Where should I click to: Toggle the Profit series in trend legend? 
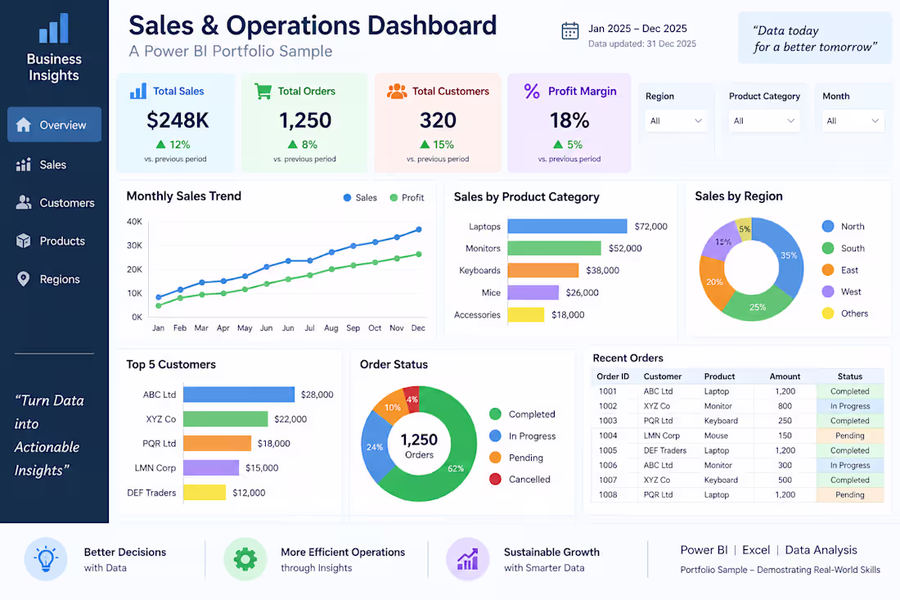coord(407,197)
